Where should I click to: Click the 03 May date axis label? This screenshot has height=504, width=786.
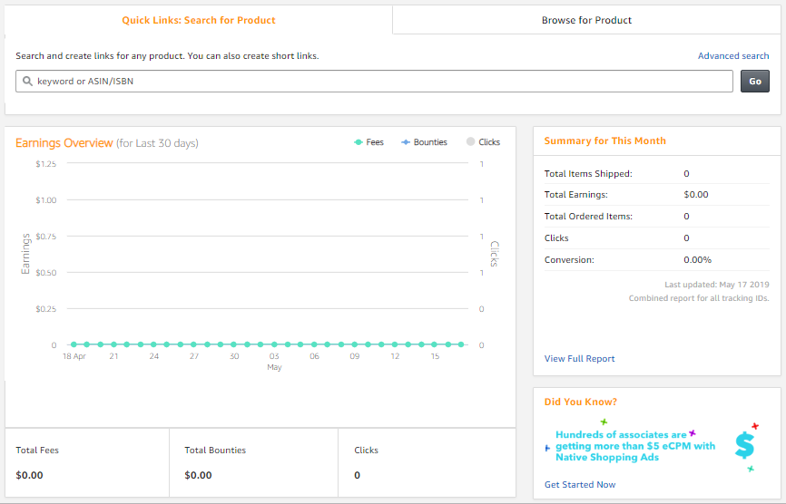pos(274,362)
